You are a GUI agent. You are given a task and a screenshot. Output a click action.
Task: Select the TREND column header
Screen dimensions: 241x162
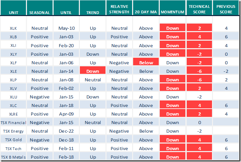coord(93,13)
